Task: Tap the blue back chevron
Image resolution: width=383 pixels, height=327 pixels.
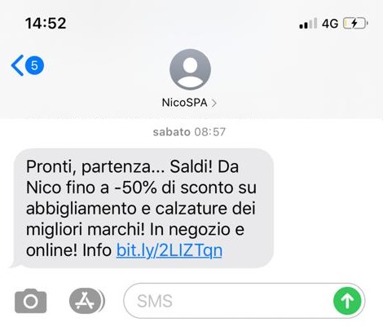Action: pos(17,65)
